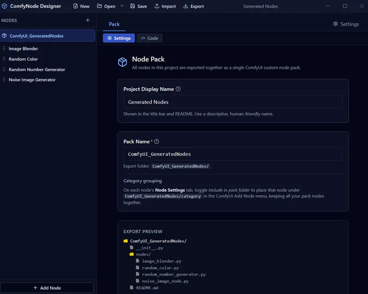This screenshot has width=368, height=294.
Task: Click the plus icon beside NODES header
Action: pos(88,21)
